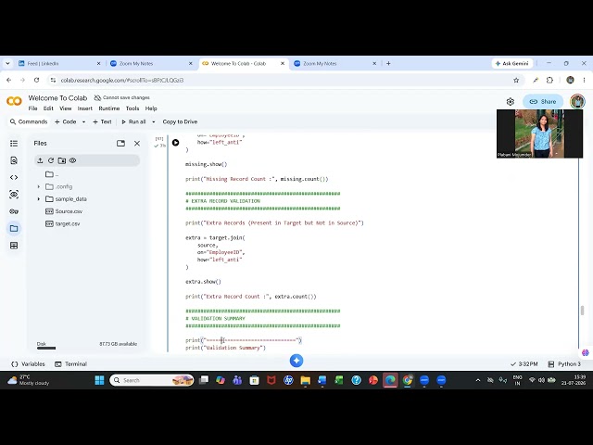Expand the sample_data folder
The height and width of the screenshot is (445, 593).
tap(38, 199)
